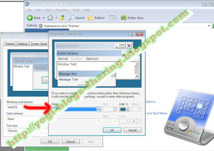Select the Active Window title bar preview
This screenshot has width=214, height=151.
(89, 53)
